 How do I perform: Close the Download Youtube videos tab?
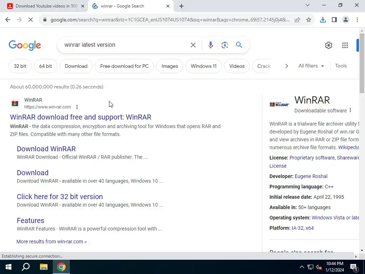82,6
